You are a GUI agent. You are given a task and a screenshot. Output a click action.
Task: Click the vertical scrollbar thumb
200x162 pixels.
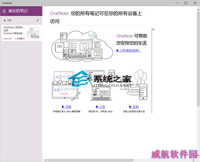[x=198, y=59]
